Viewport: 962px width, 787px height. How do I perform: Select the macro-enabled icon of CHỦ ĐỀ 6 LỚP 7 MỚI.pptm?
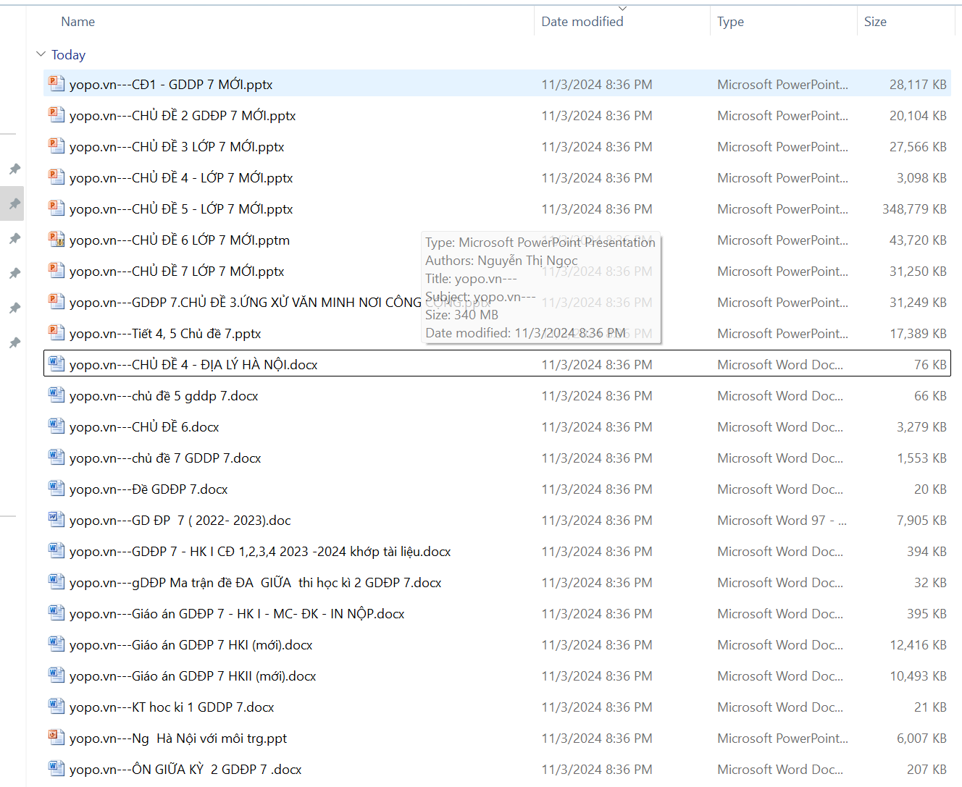pos(57,239)
